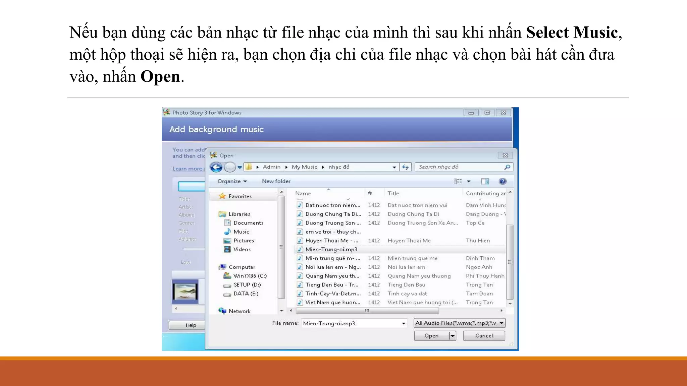Click the refresh icon beside address bar
Image resolution: width=687 pixels, height=386 pixels.
coord(405,167)
